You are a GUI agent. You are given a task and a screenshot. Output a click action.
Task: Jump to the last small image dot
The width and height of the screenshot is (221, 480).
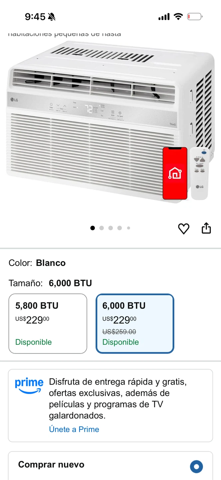point(128,228)
